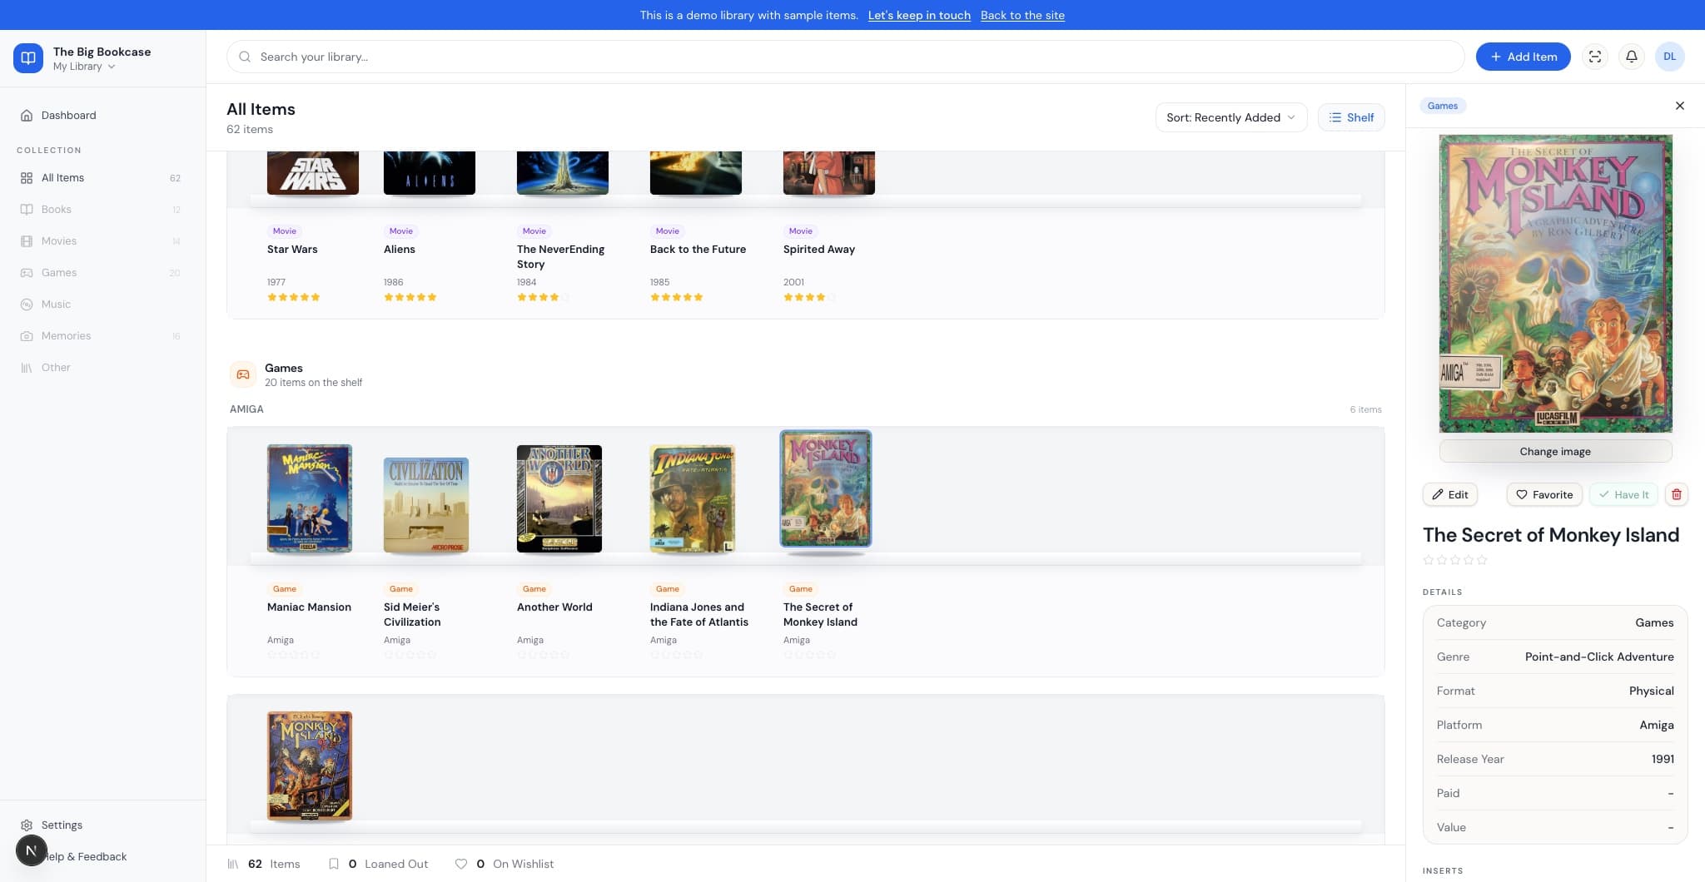Click the Physical format value
The height and width of the screenshot is (882, 1705).
coord(1652,691)
